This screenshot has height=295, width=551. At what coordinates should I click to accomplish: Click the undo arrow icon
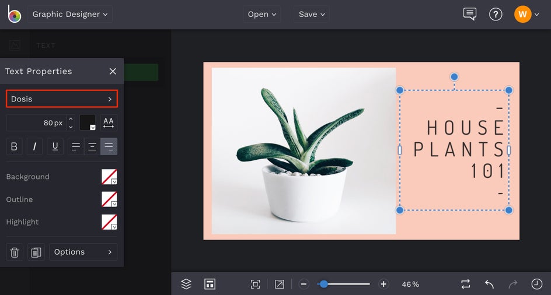pyautogui.click(x=489, y=284)
